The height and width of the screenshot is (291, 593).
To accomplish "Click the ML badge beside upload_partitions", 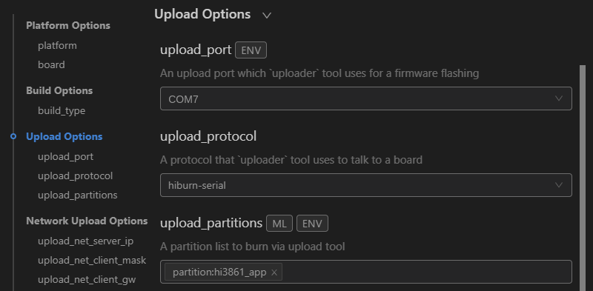I will [279, 224].
